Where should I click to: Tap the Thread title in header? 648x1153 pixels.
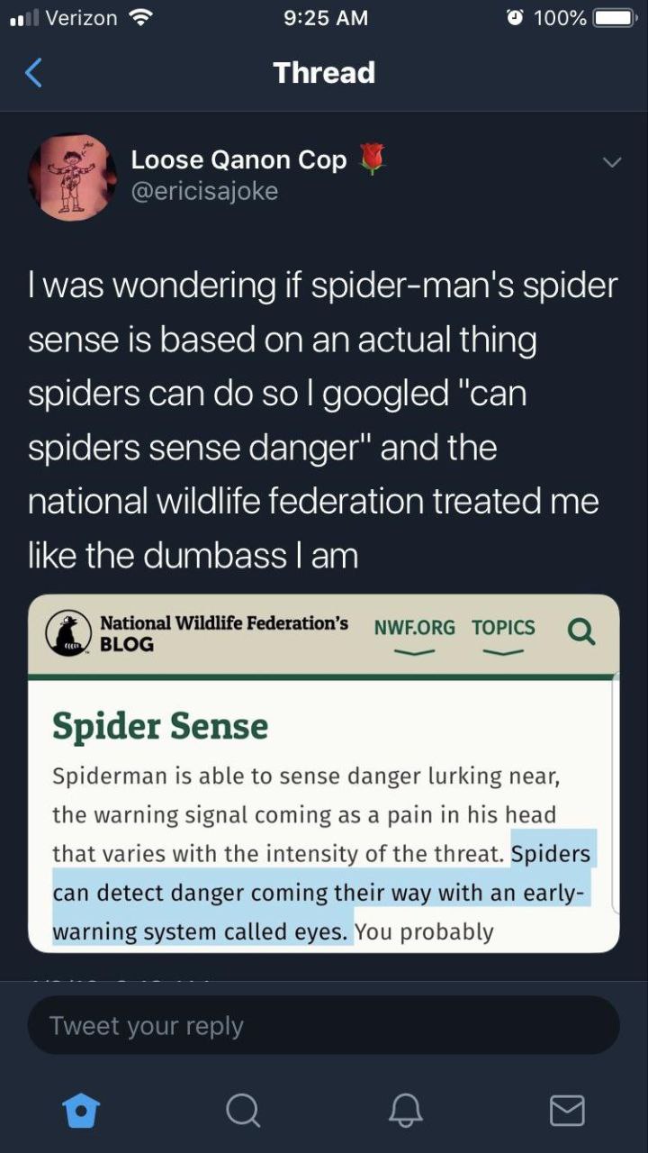tap(324, 72)
